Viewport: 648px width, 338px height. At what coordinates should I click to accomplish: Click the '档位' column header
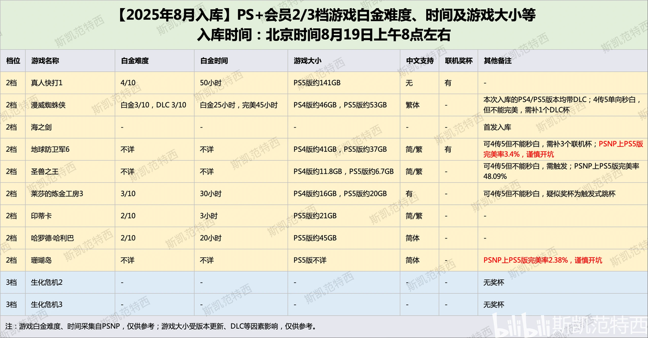13,61
